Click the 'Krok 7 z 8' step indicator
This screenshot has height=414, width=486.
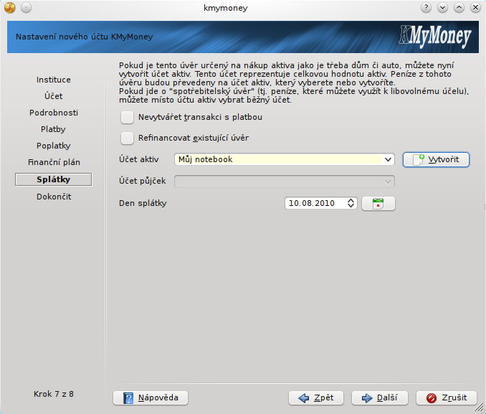[x=54, y=394]
